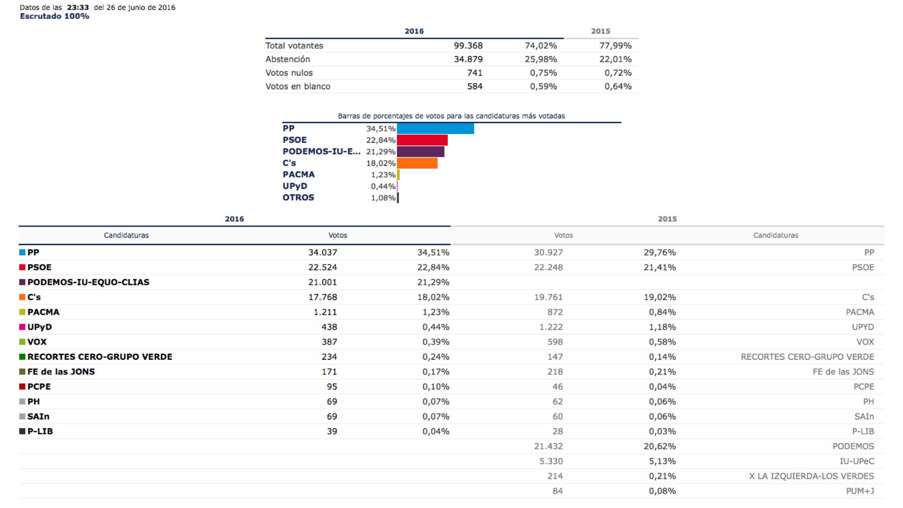Click the orange C's percentage bar

417,163
